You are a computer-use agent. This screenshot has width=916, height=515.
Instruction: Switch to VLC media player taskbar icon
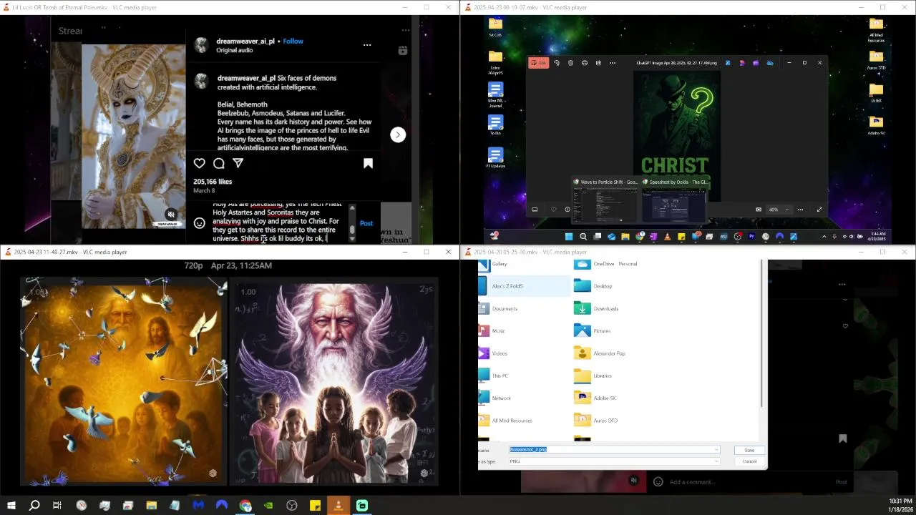(x=338, y=506)
